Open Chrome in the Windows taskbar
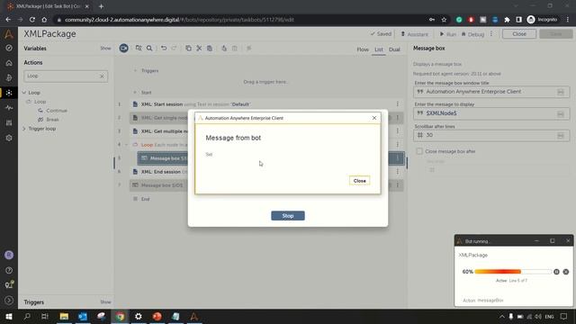 pyautogui.click(x=120, y=316)
